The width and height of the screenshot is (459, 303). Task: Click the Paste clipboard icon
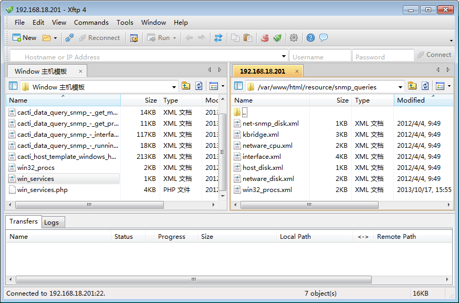coord(248,38)
